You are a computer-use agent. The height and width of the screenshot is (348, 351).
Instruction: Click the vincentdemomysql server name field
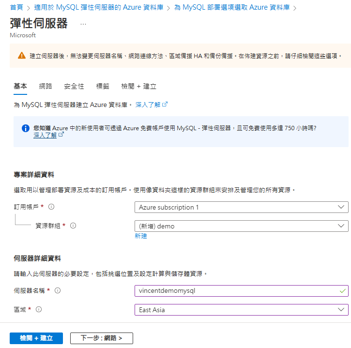click(x=241, y=291)
